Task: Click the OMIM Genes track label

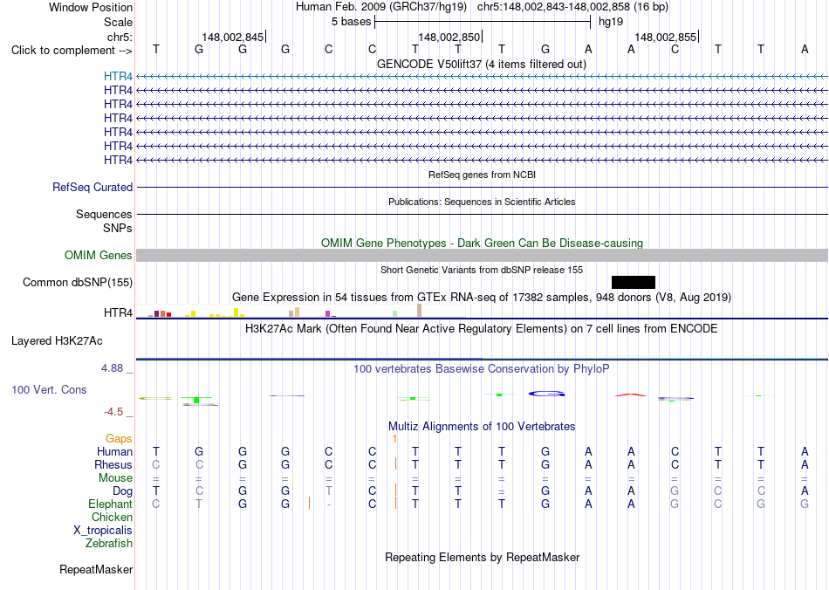Action: pos(99,256)
